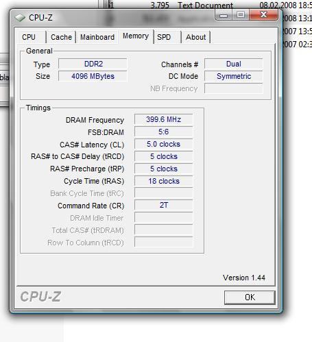Click the Version 1.44 text
Viewport: 312px width, 342px height.
point(244,278)
